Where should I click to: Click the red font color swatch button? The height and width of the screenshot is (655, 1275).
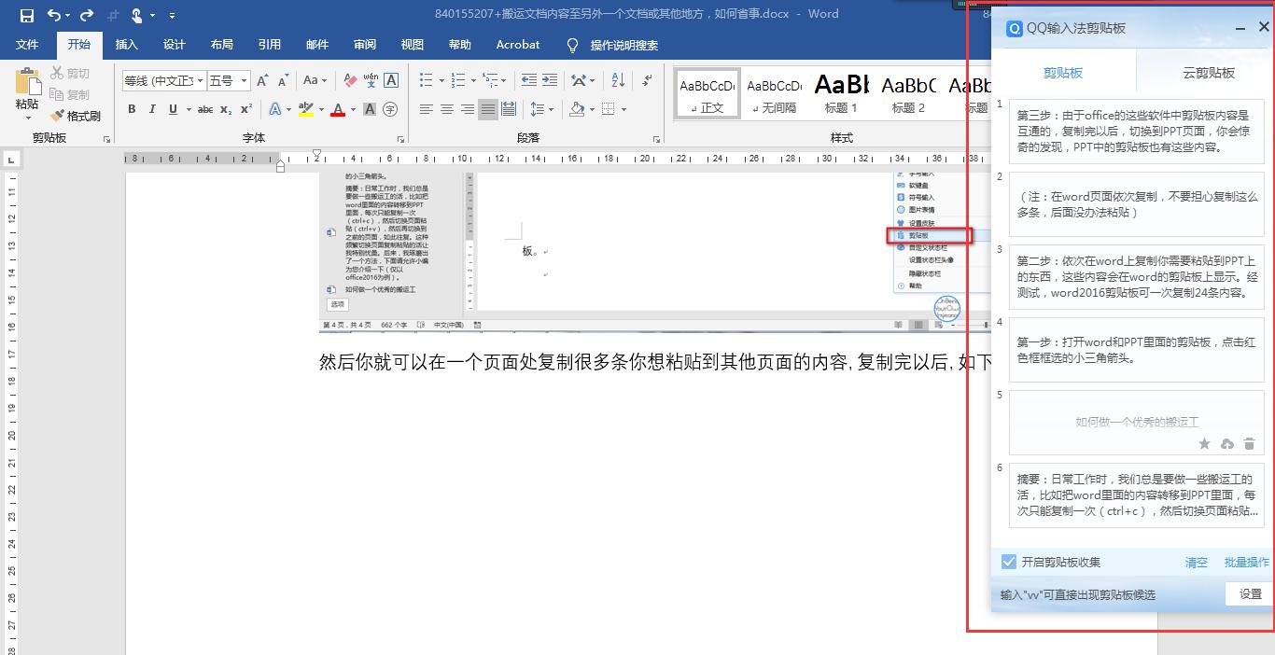click(x=337, y=110)
